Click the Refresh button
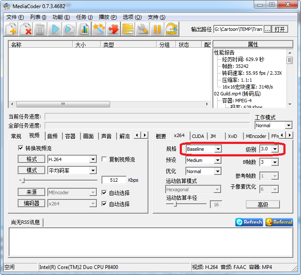This screenshot has height=275, width=301. pyautogui.click(x=249, y=222)
